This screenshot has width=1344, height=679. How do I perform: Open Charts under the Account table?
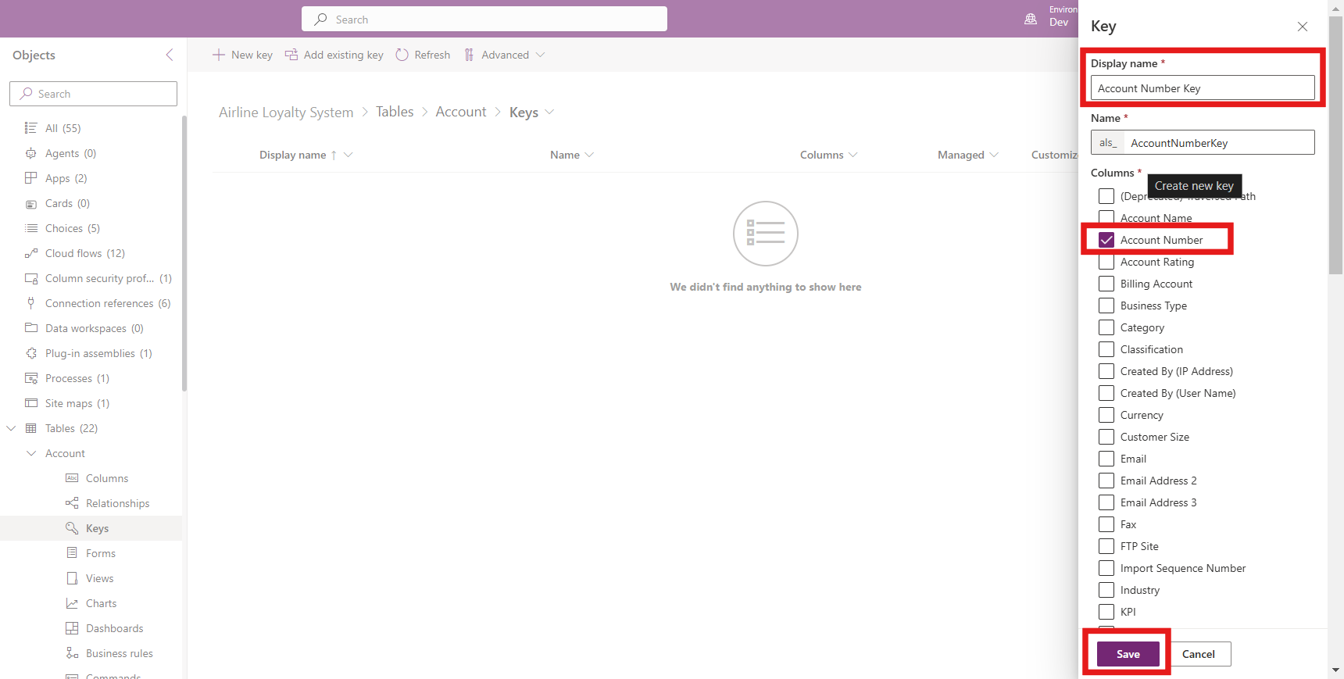[101, 603]
